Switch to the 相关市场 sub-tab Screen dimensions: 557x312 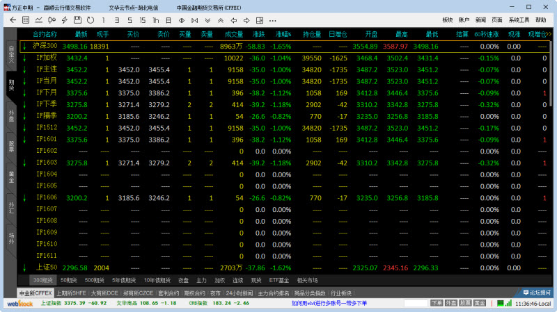click(307, 281)
